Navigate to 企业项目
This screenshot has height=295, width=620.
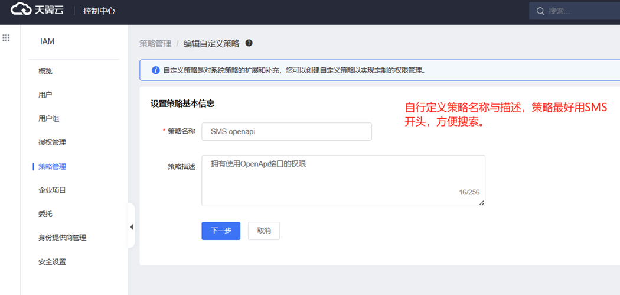coord(52,190)
